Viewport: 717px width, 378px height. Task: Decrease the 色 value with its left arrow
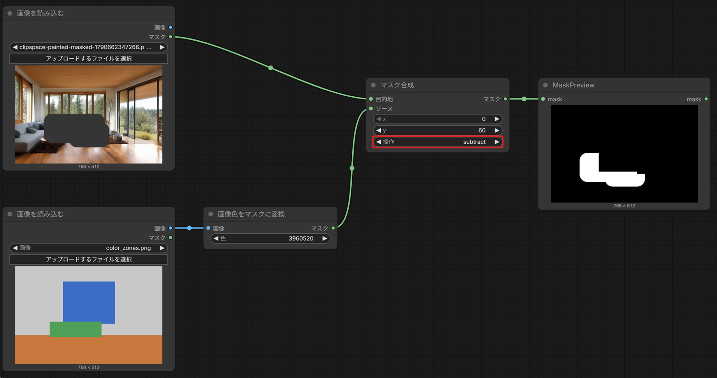216,238
